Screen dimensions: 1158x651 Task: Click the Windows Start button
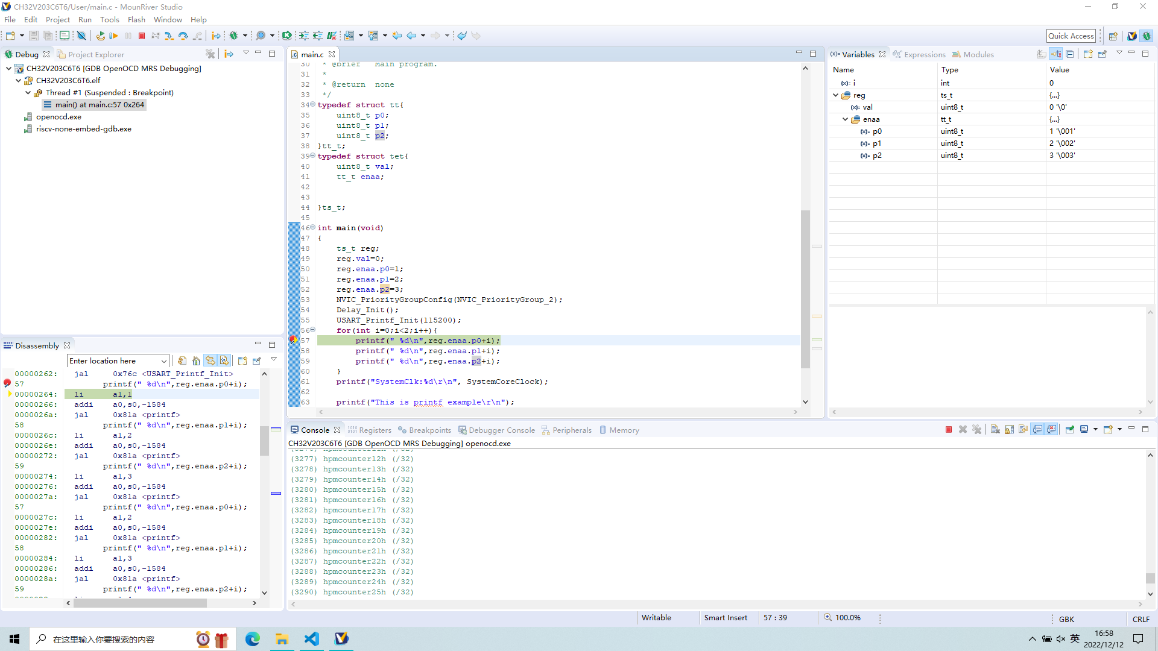click(14, 639)
